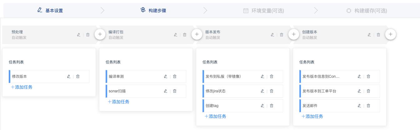This screenshot has width=420, height=130.
Task: Select the 发布版本信息到Con… task row
Action: (x=340, y=77)
